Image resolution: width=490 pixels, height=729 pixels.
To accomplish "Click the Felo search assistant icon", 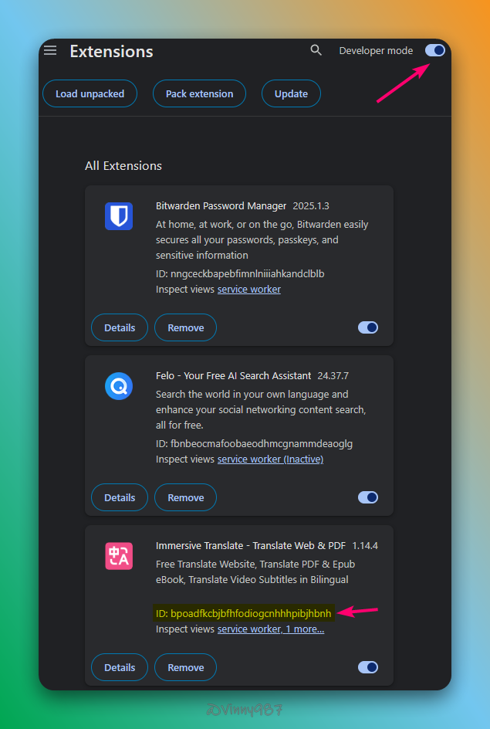I will 119,386.
